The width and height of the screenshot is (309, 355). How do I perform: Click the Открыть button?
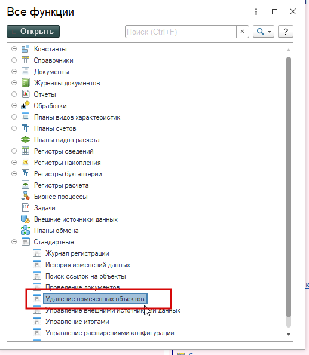tap(33, 32)
